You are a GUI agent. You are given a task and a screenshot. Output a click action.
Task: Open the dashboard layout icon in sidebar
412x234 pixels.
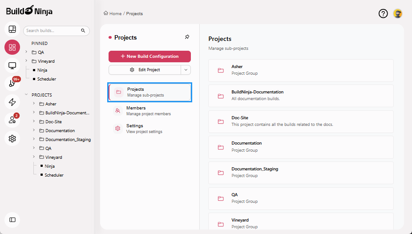coord(12,29)
